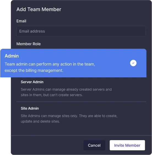Click the Invite Member button
The width and height of the screenshot is (152, 155).
coord(127,145)
